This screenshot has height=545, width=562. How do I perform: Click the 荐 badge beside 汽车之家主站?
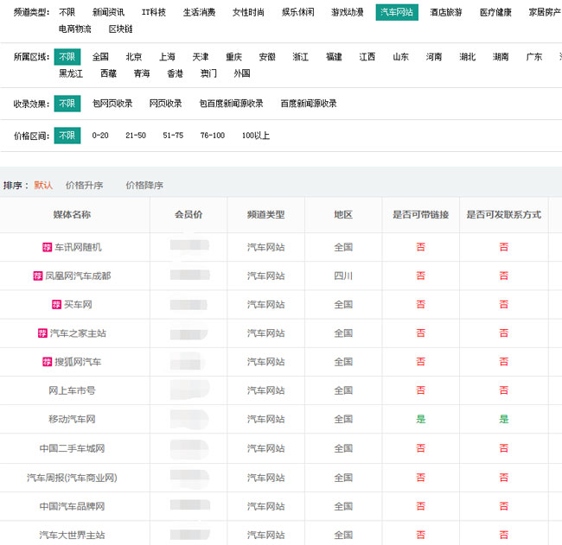[42, 333]
